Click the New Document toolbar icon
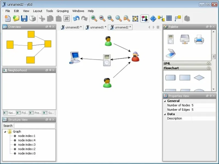The image size is (219, 164). click(x=8, y=18)
